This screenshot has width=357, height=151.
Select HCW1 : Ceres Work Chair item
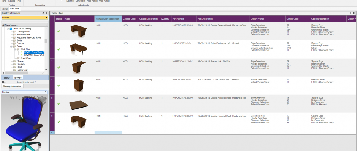click(x=34, y=52)
